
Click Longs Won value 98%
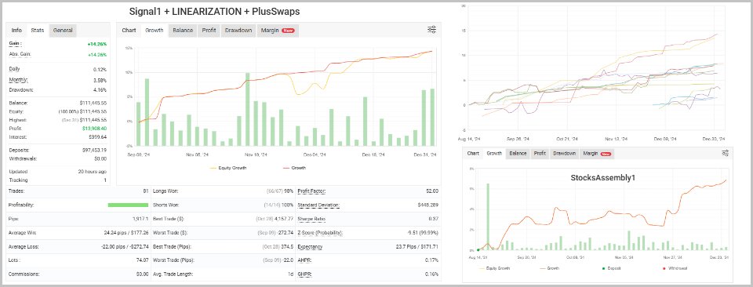click(x=289, y=191)
